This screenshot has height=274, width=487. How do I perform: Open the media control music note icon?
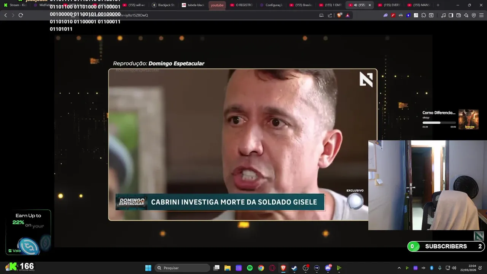point(443,15)
